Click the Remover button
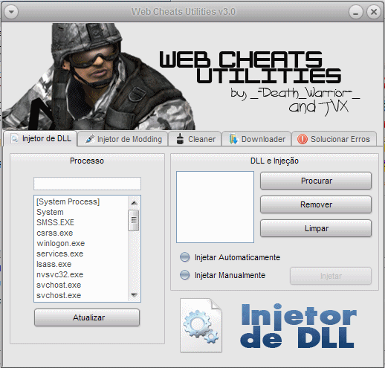The width and height of the screenshot is (385, 368). click(316, 204)
